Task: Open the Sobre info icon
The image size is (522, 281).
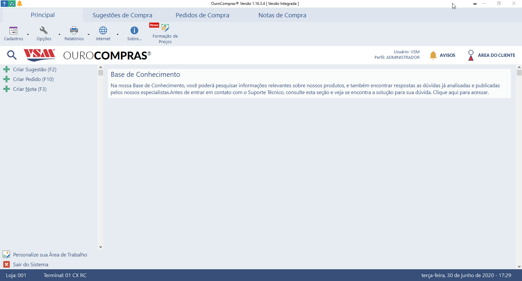Action: click(134, 31)
